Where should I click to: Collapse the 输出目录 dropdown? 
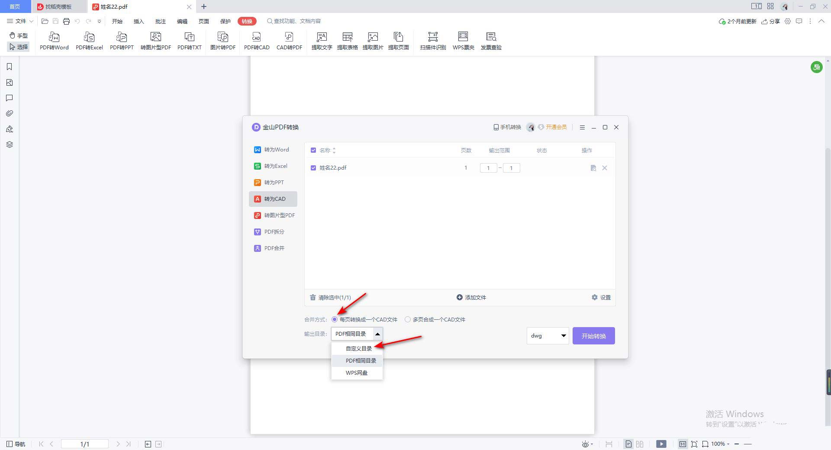click(377, 334)
